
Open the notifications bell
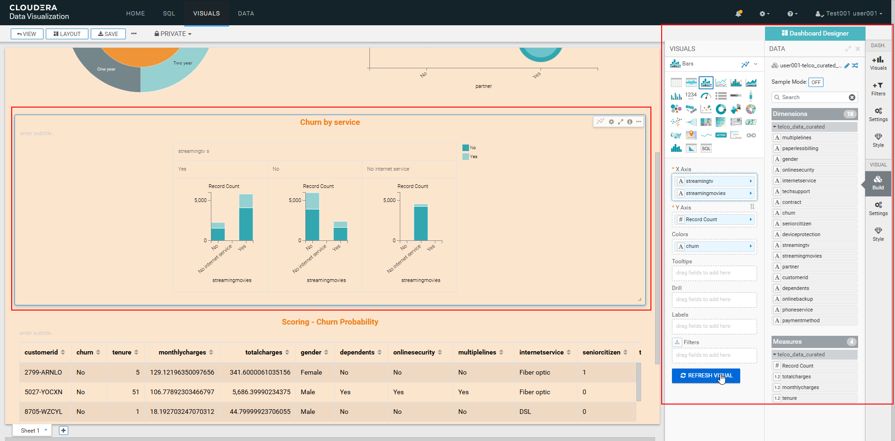[x=739, y=14]
